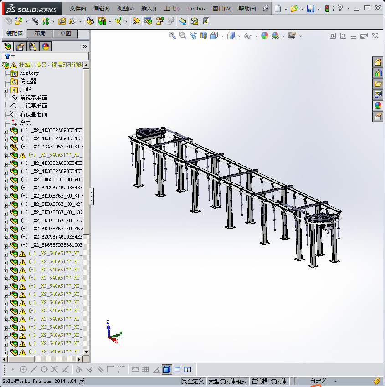The image size is (385, 387).
Task: Select the 原点 origin item
Action: (x=25, y=122)
